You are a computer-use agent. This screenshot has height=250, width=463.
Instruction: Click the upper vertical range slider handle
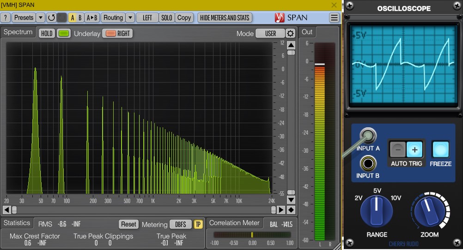click(291, 53)
